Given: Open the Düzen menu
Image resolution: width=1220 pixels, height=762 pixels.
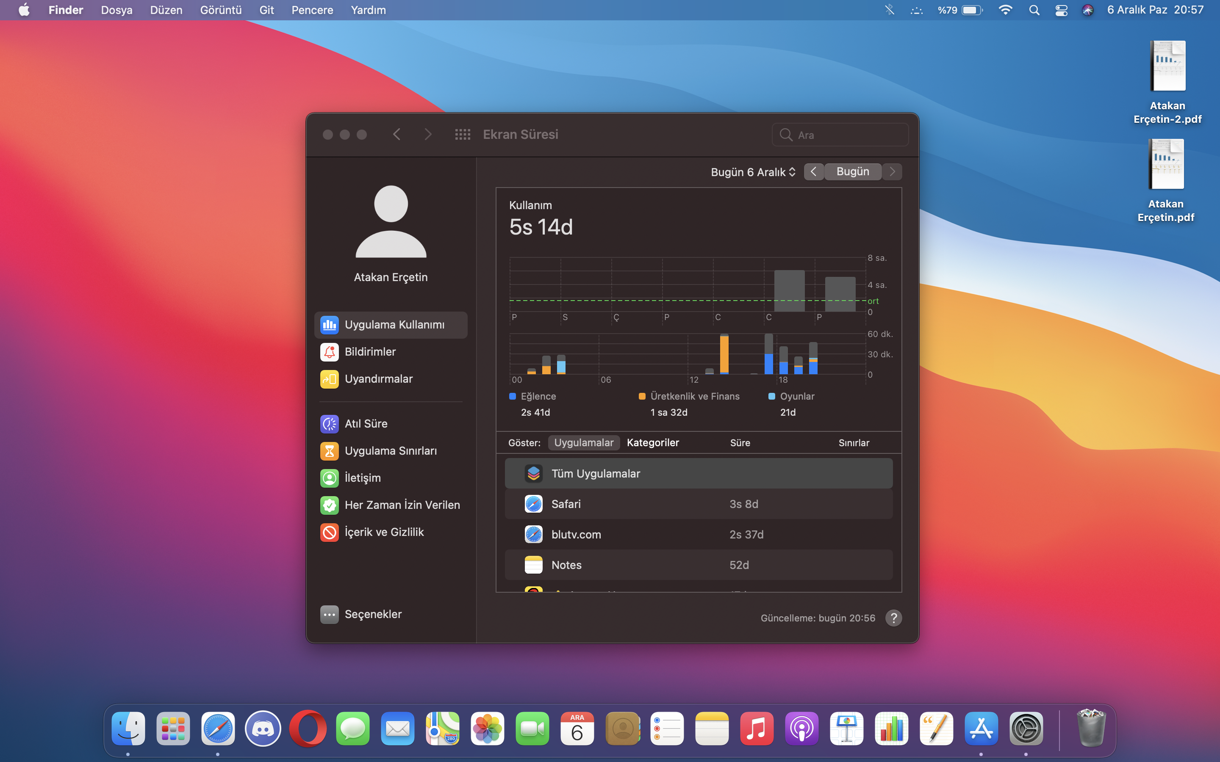Looking at the screenshot, I should (166, 10).
